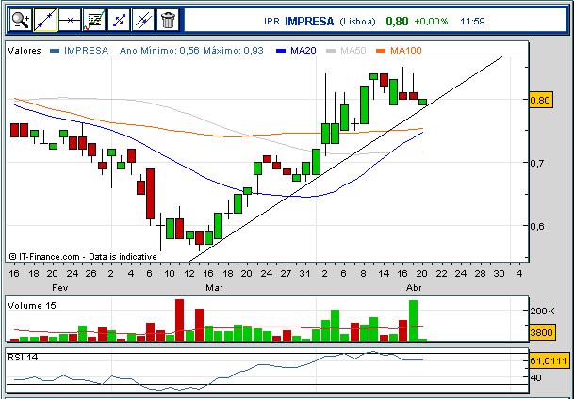The image size is (574, 399).
Task: Select the move drawing points tool
Action: tap(119, 20)
